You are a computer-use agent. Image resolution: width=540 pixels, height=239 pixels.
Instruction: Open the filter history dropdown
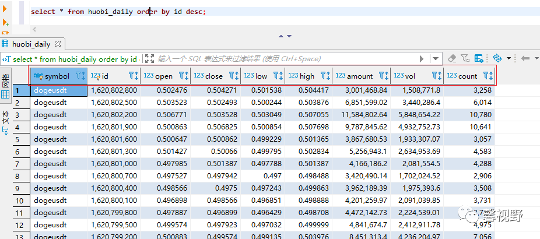436,59
